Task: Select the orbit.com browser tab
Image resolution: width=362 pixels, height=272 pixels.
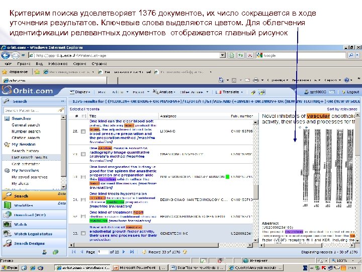Action: 54,81
